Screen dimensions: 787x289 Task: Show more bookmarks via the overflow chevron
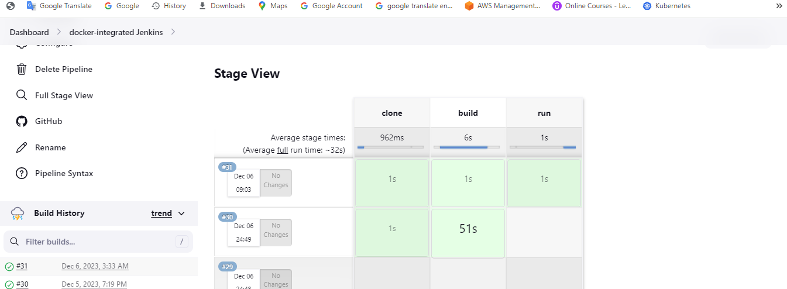pos(779,6)
